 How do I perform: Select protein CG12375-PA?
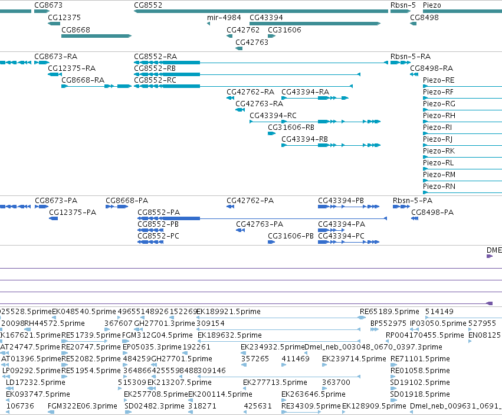coord(73,213)
